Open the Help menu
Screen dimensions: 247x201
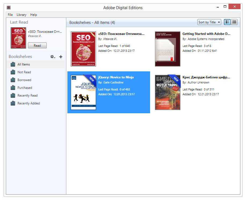click(34, 15)
